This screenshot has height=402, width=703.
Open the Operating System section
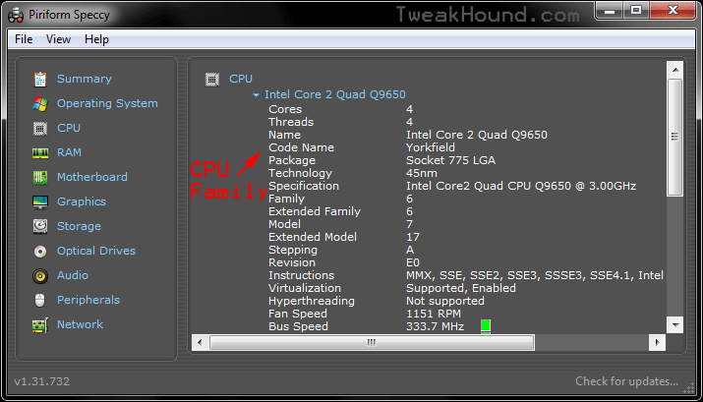(107, 103)
